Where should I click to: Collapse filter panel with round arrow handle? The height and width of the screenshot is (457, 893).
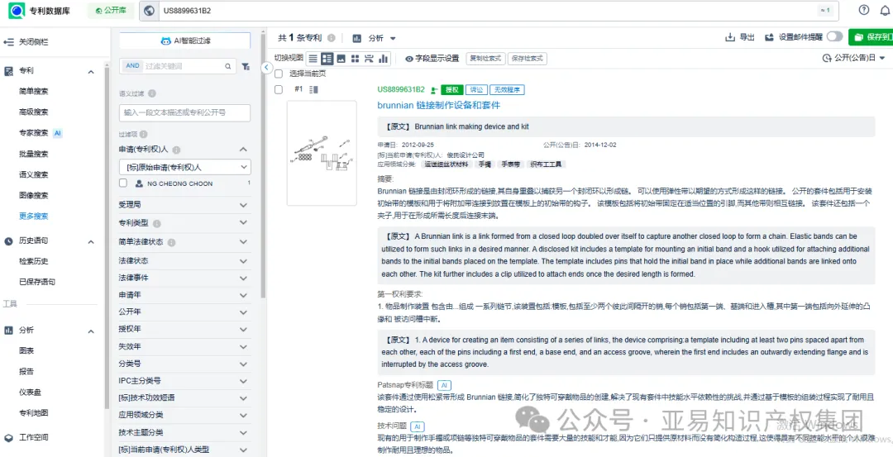click(x=266, y=67)
